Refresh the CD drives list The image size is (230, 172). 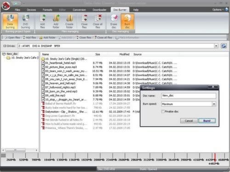point(224,46)
